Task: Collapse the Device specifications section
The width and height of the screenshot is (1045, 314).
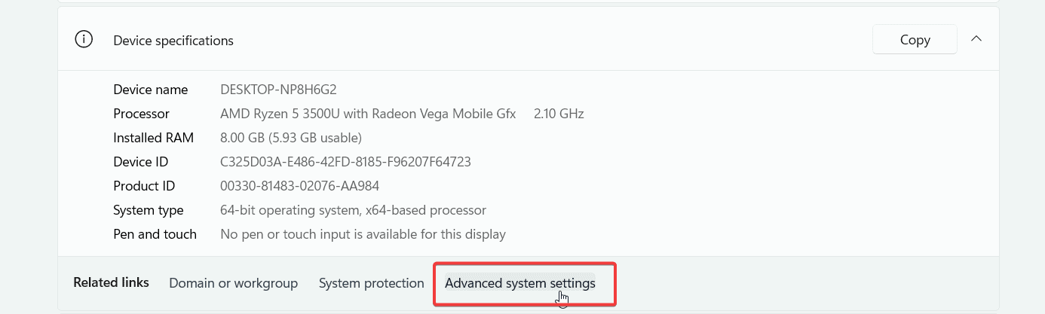Action: tap(976, 39)
